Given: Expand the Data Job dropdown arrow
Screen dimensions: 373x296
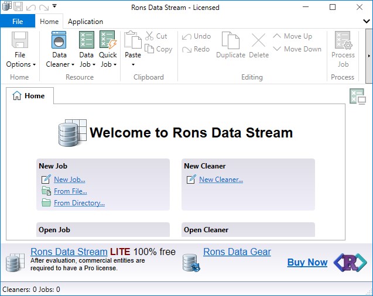Looking at the screenshot, I should pyautogui.click(x=94, y=64).
